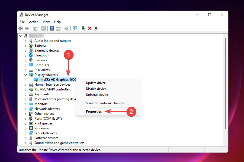The height and width of the screenshot is (162, 244).
Task: Click the device tree vertical scrollbar
Action: (226, 84)
